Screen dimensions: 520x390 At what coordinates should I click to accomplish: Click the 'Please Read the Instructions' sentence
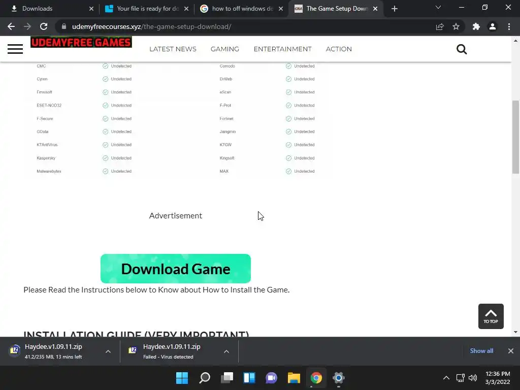[x=156, y=289]
